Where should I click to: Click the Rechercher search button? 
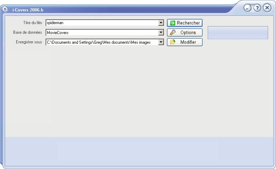(x=185, y=23)
